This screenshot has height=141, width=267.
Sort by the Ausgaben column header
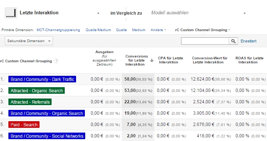click(x=104, y=58)
